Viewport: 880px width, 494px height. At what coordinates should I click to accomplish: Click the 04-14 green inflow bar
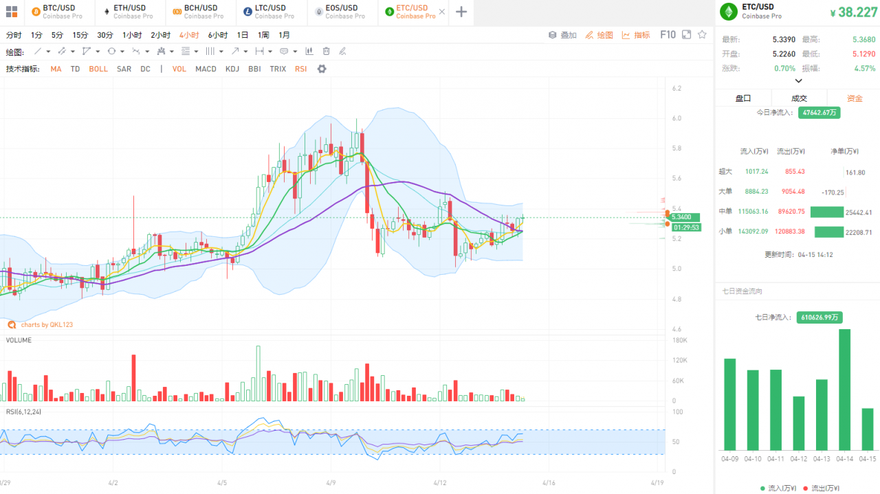tap(844, 389)
